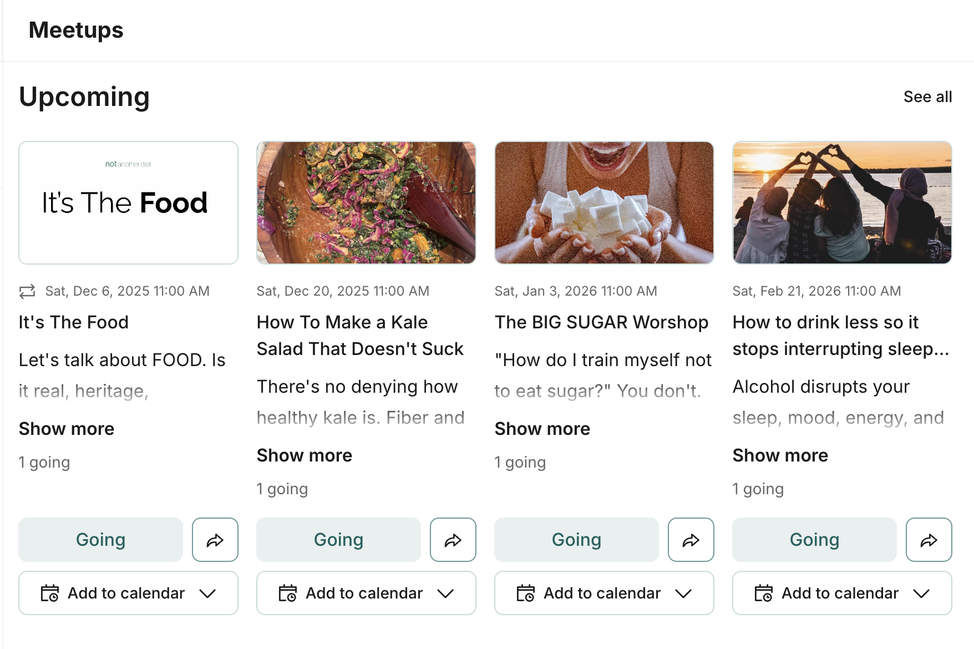Screen dimensions: 974x649
Task: Click calendar icon under Kale Salad event
Action: pyautogui.click(x=288, y=593)
